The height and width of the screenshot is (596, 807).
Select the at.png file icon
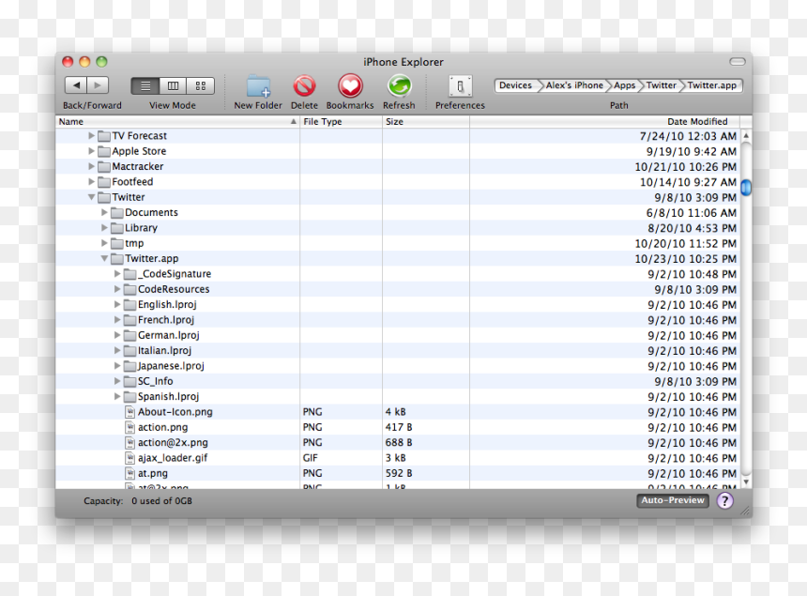(130, 473)
